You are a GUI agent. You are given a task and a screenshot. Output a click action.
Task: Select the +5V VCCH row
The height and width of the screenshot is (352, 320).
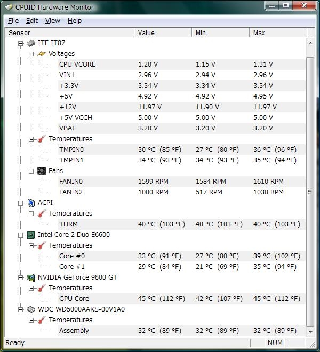pos(182,118)
